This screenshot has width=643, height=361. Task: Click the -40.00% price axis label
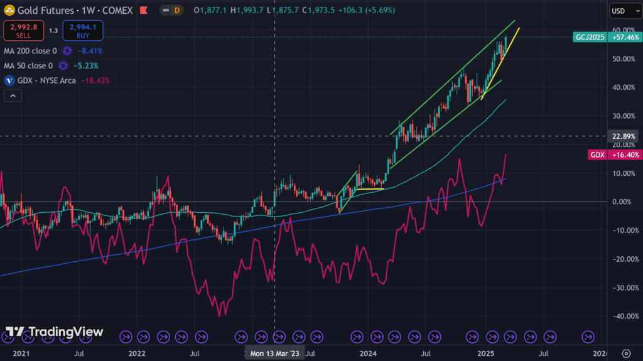pyautogui.click(x=625, y=316)
